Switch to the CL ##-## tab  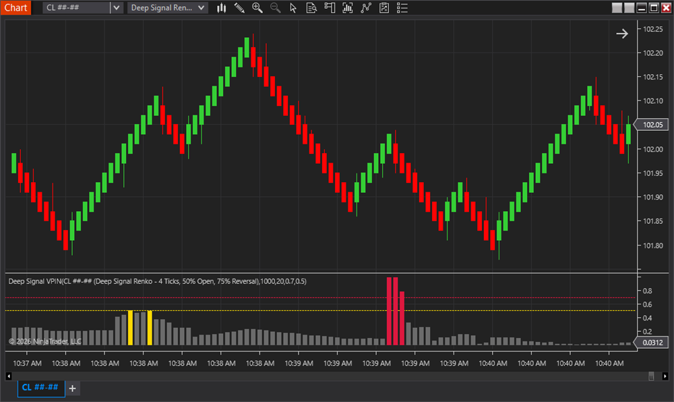coord(39,388)
